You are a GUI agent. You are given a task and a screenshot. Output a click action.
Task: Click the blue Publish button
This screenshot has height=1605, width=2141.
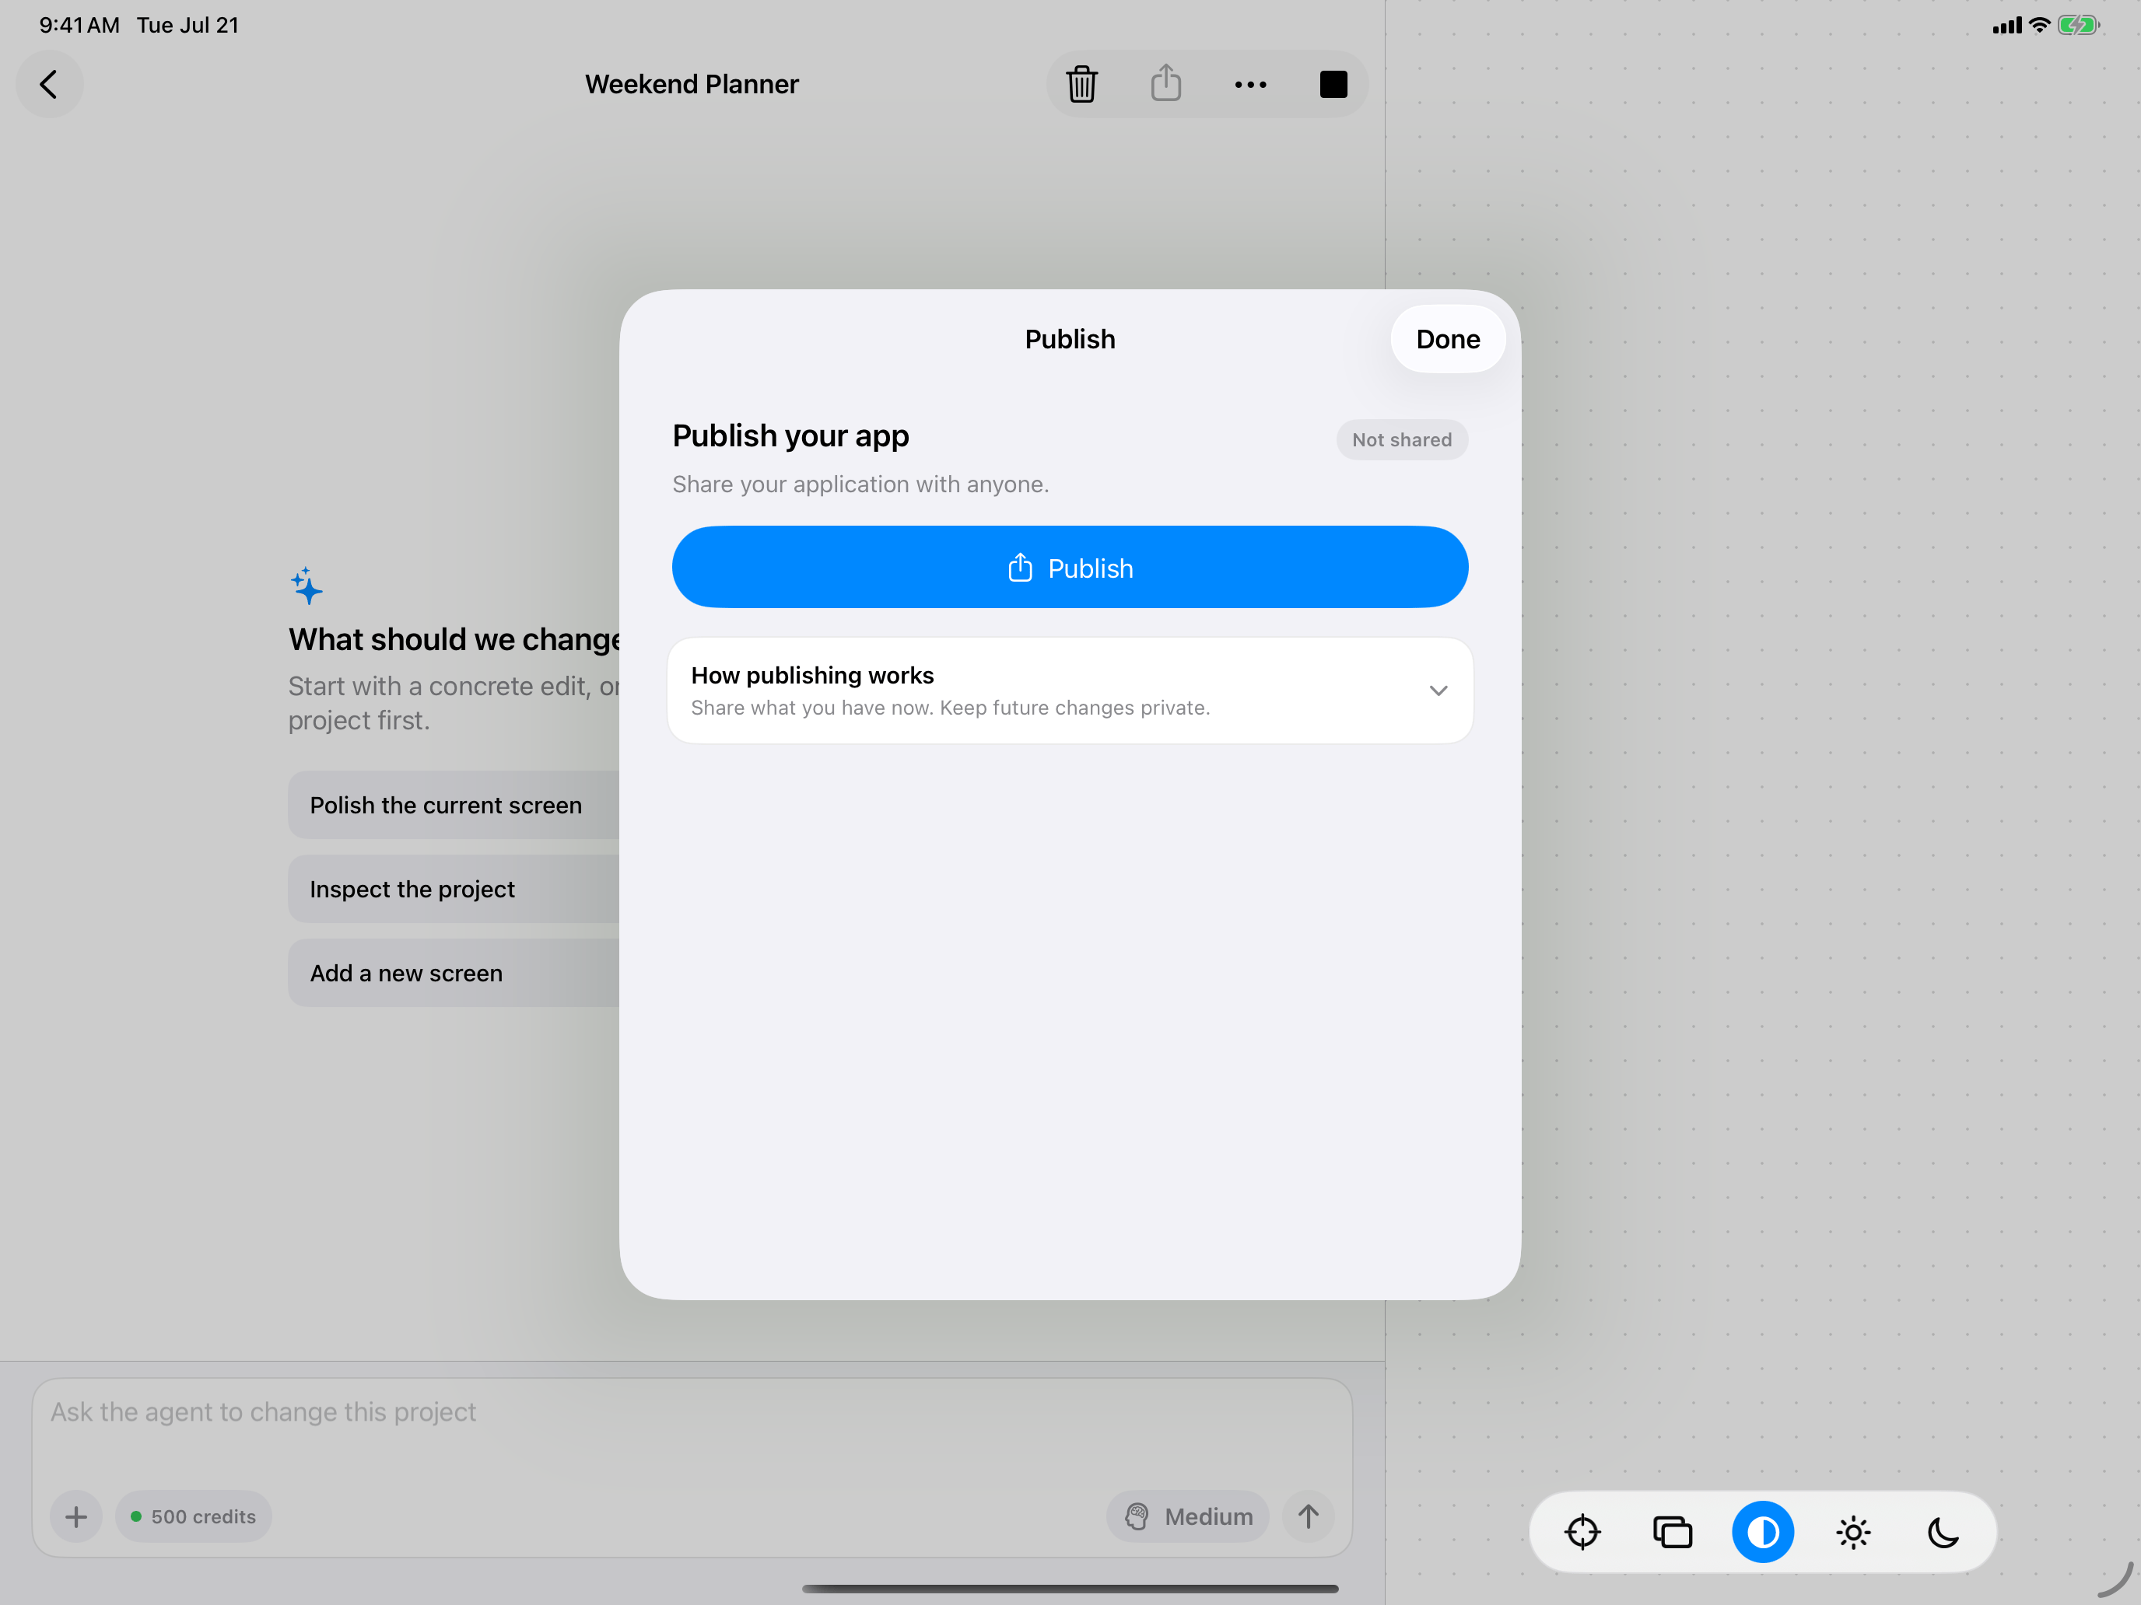[1070, 568]
